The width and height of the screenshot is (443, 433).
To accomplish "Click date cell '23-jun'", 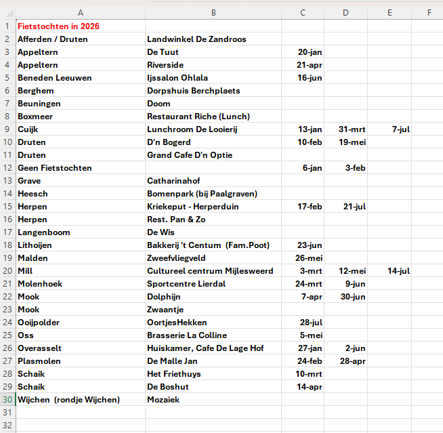I will click(303, 245).
